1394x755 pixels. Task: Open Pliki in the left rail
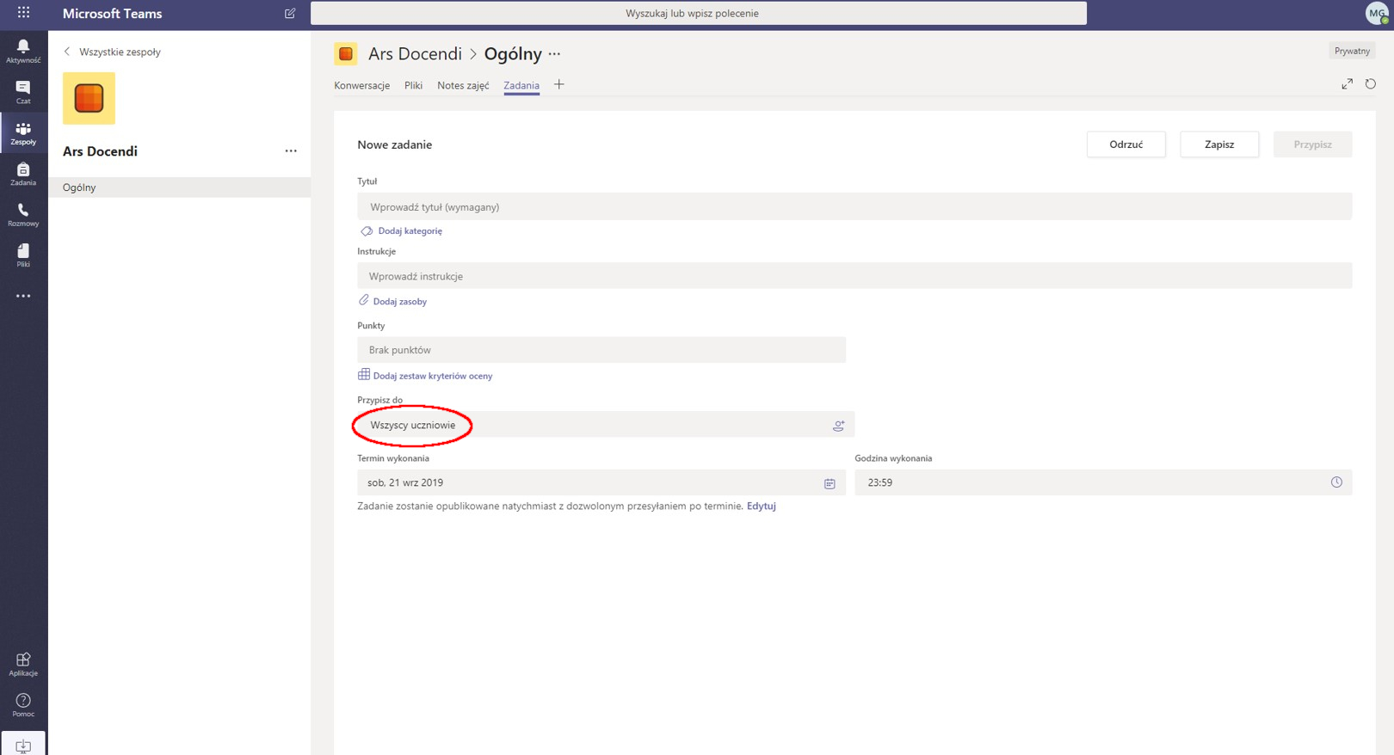click(23, 255)
